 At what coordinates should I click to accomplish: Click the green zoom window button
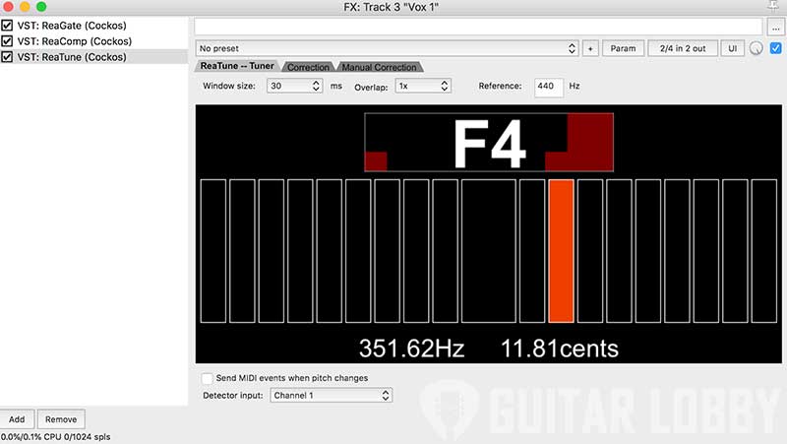pyautogui.click(x=41, y=7)
